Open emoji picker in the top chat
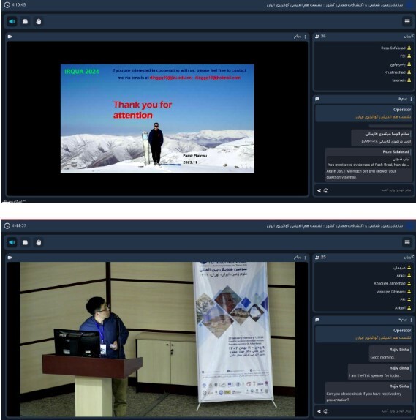416x420 pixels. pos(326,191)
